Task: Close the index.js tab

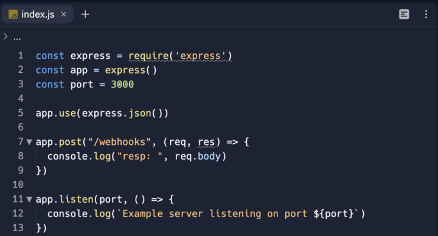Action: 64,14
